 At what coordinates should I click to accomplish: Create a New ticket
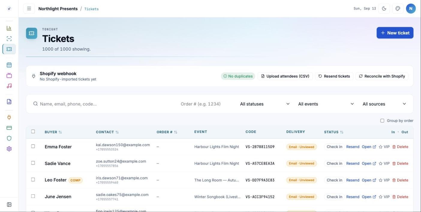395,33
